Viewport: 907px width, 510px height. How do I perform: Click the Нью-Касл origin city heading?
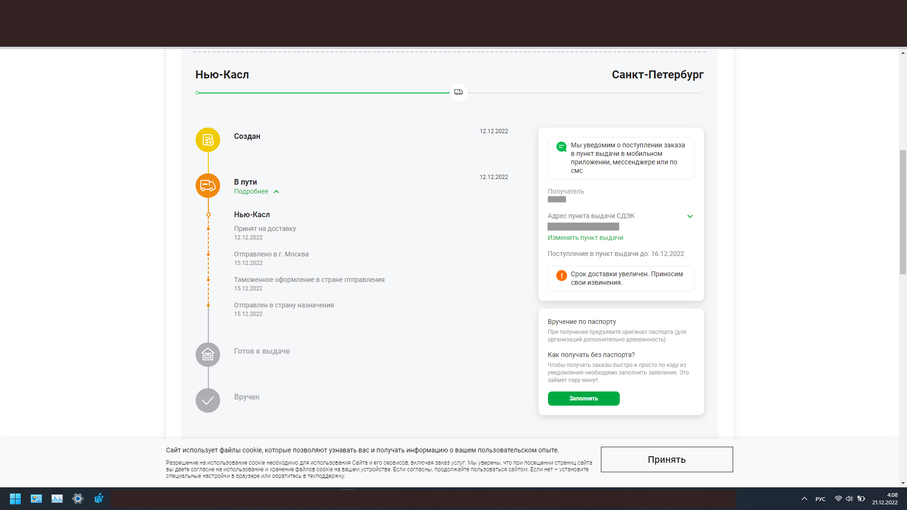click(222, 75)
